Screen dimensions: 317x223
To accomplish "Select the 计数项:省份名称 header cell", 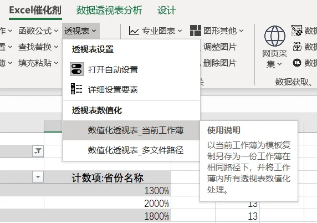I will pos(108,178).
